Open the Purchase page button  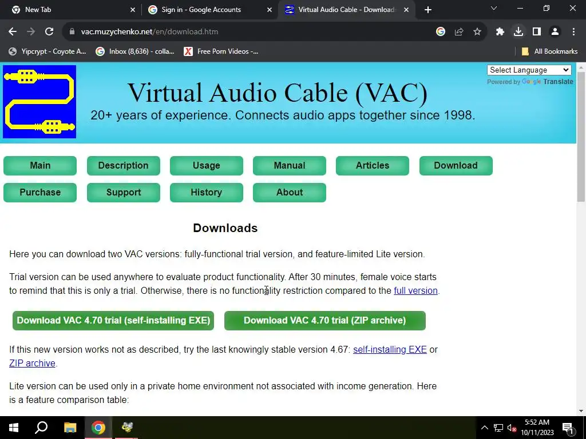40,193
